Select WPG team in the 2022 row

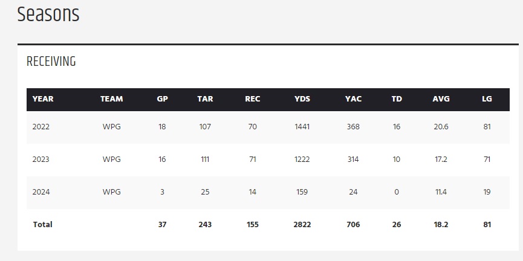tap(111, 127)
